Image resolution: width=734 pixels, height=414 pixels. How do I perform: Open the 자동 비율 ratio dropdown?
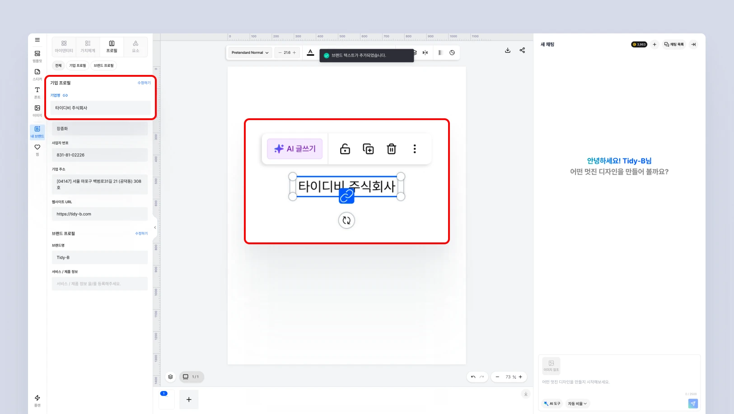(x=577, y=404)
